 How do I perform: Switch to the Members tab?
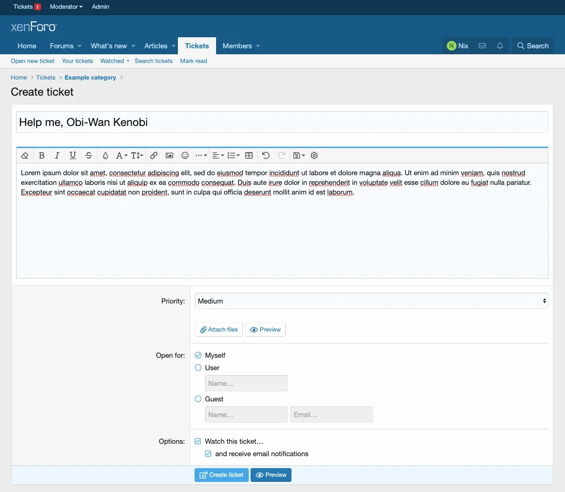(x=237, y=46)
